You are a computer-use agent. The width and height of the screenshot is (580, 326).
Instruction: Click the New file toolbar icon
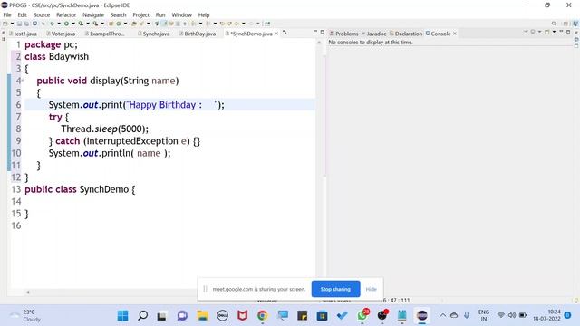[x=5, y=24]
